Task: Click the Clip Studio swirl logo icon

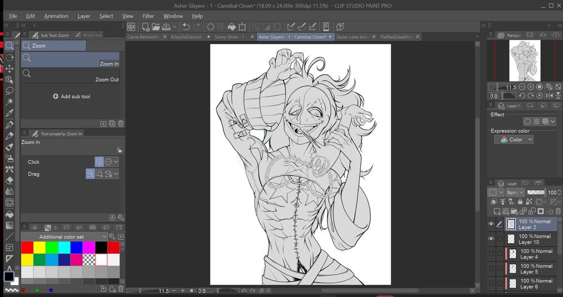Action: point(131,26)
